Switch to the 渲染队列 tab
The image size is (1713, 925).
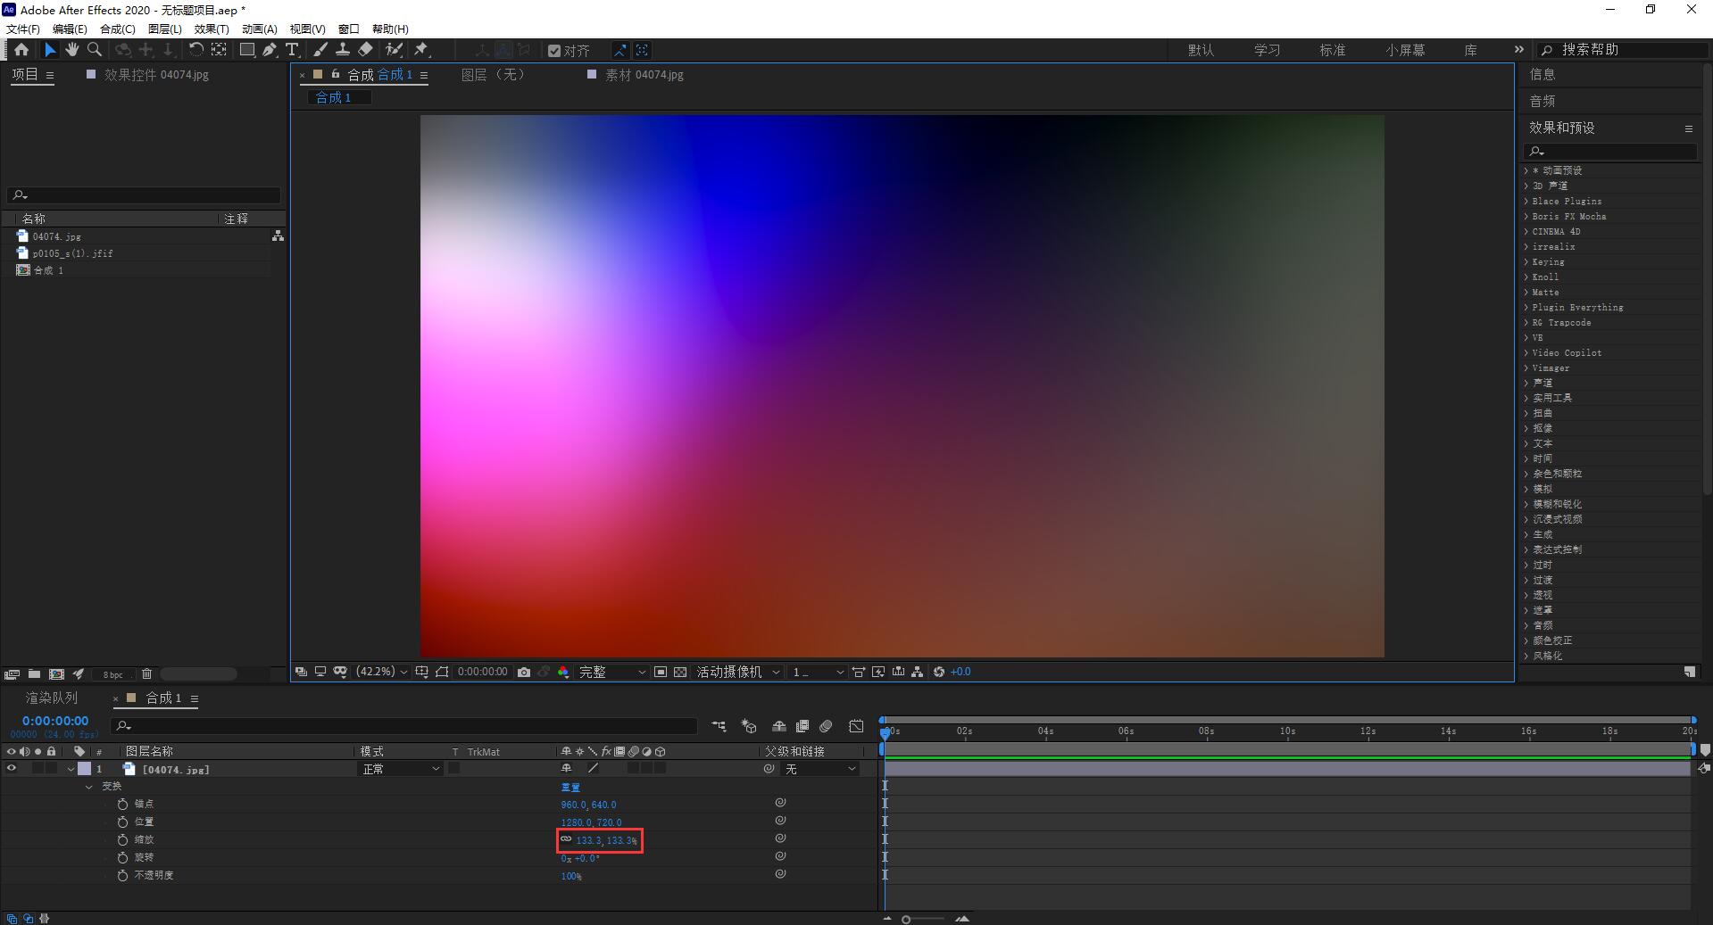[x=52, y=698]
